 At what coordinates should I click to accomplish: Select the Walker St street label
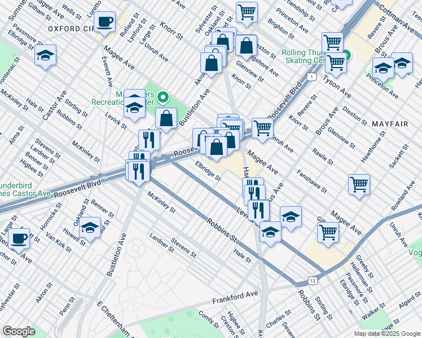(373, 312)
